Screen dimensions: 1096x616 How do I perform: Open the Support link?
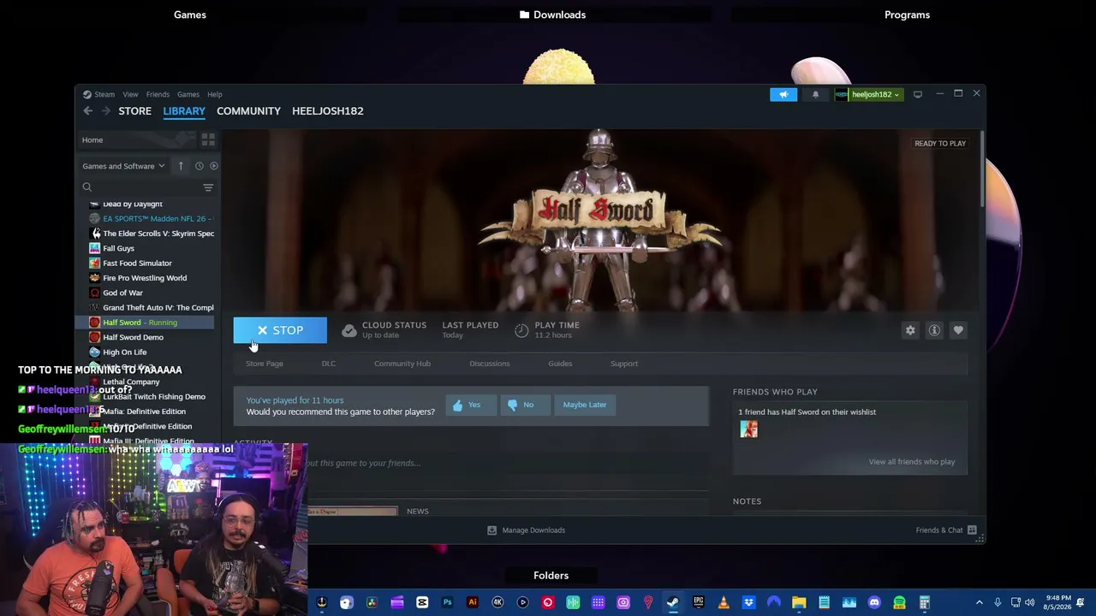(x=624, y=364)
